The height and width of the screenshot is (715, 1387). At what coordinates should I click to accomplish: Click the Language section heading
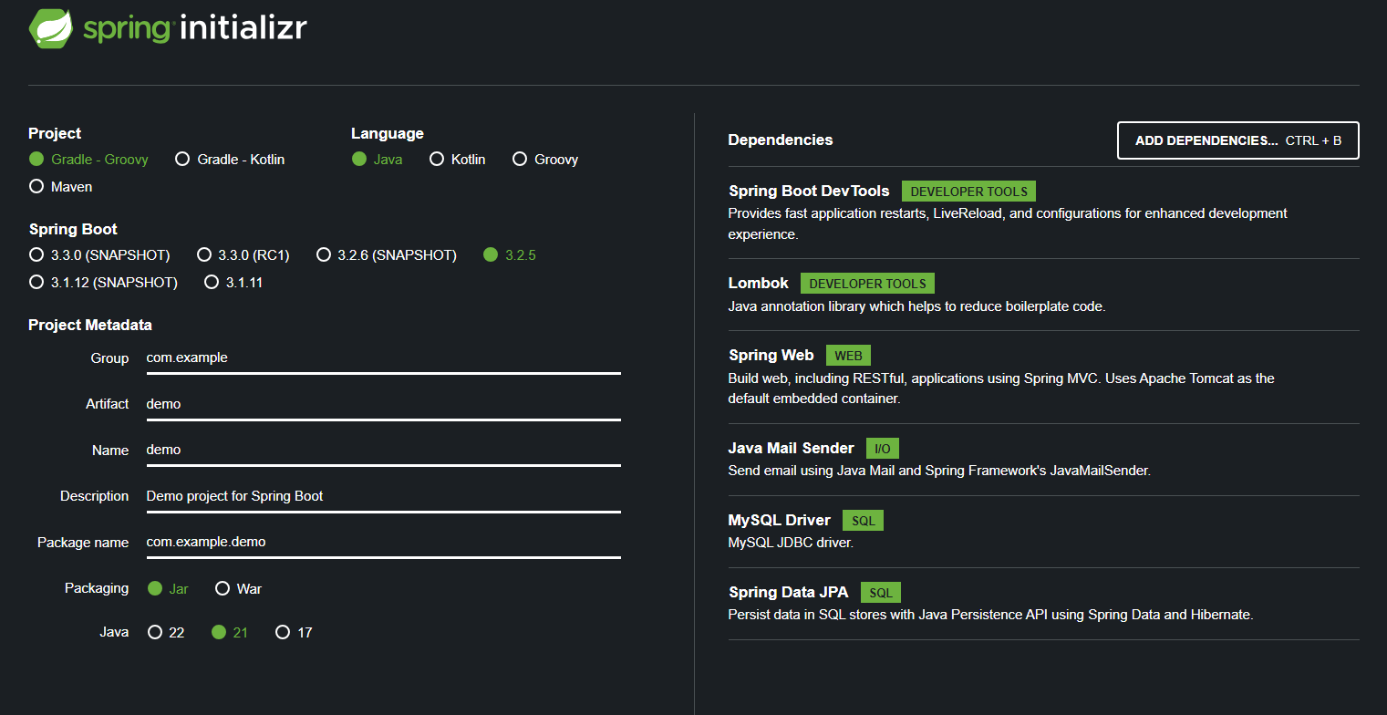click(388, 133)
